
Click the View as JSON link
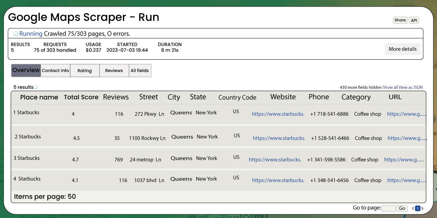411,87
